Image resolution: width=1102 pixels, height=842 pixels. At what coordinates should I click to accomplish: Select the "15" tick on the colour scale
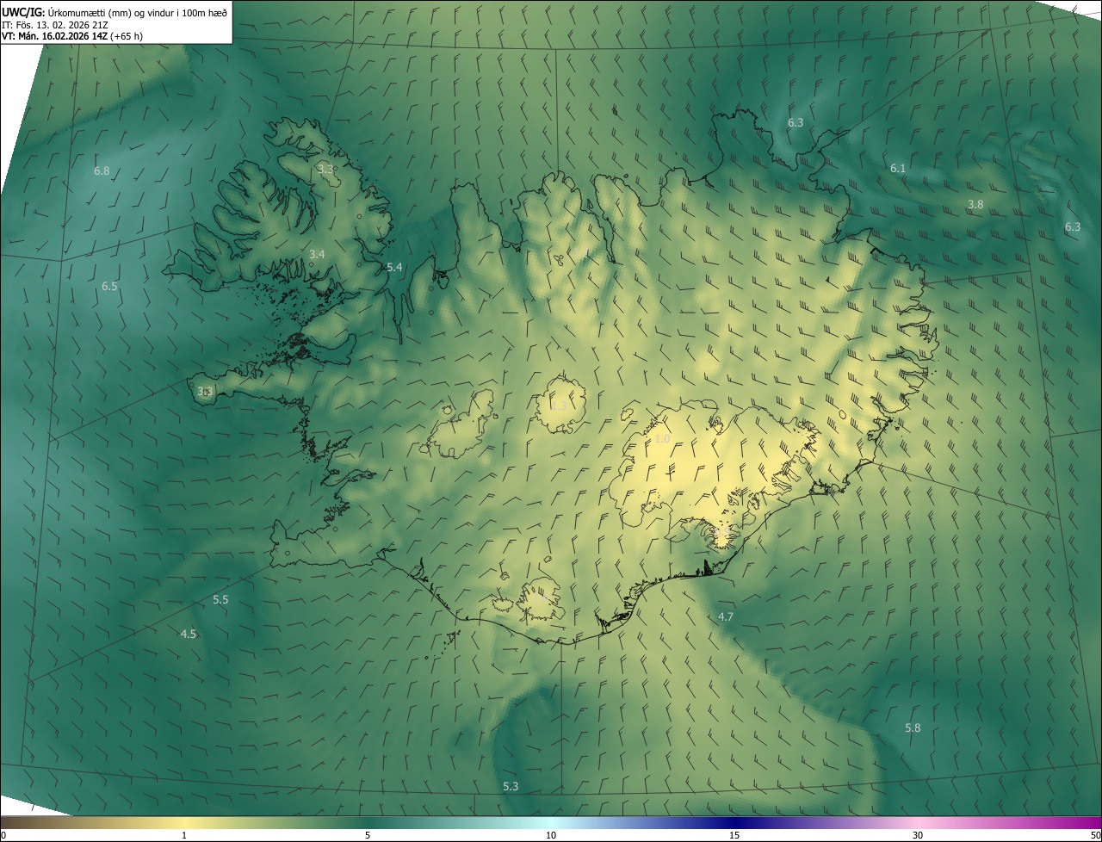coord(734,835)
